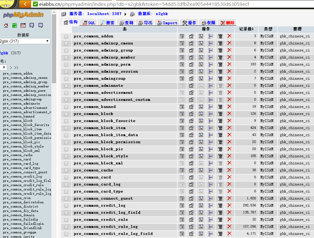314x238 pixels.
Task: Click the sidebar vertical scrollbar thumb
Action: (x=54, y=49)
